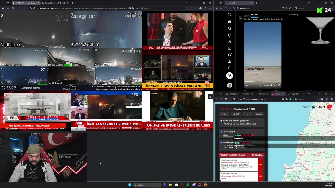Screen dimensions: 335x188
Task: Open X Messages envelope icon
Action: (230, 48)
